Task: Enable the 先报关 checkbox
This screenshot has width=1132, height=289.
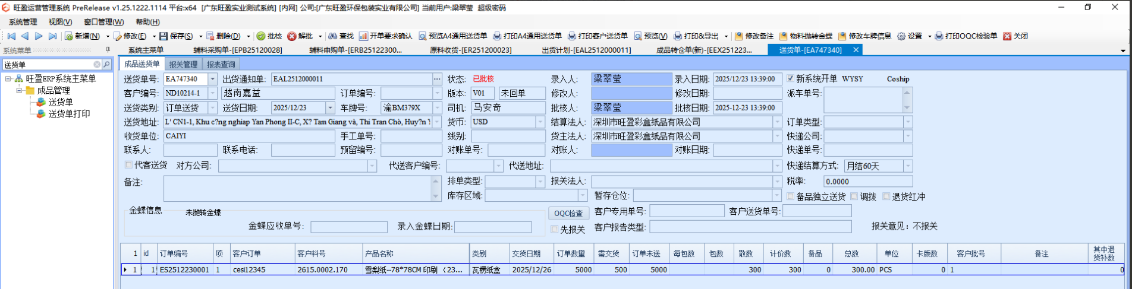Action: click(555, 229)
